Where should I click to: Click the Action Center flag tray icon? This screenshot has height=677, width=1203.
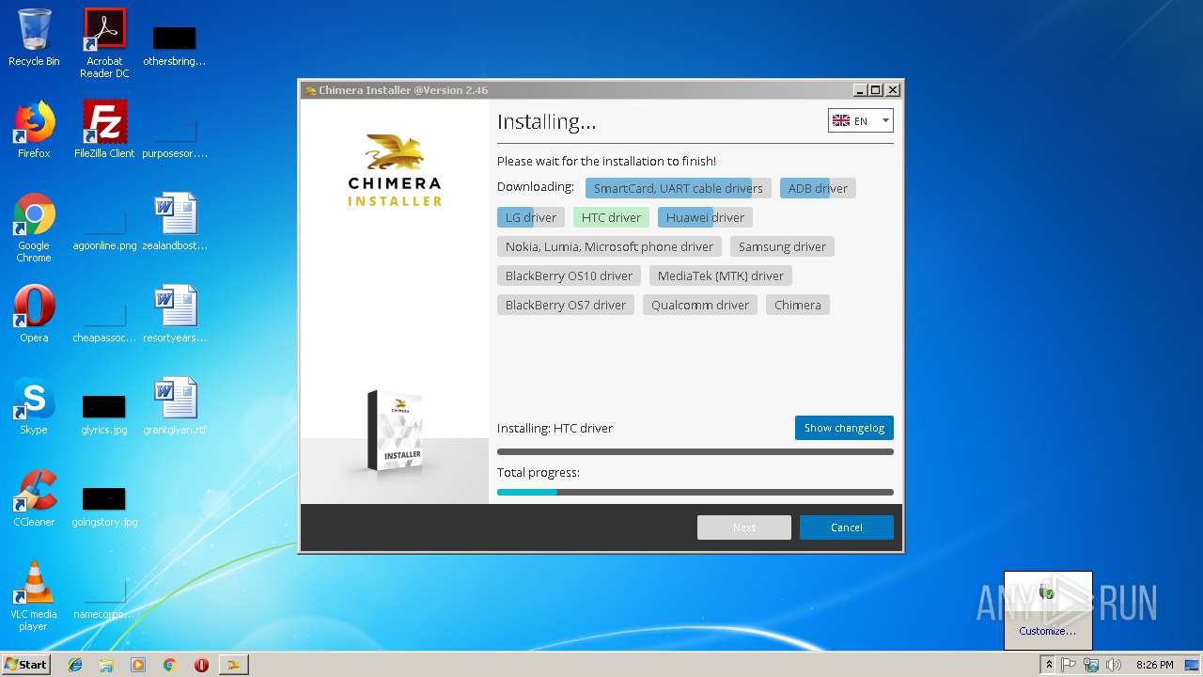click(x=1069, y=665)
